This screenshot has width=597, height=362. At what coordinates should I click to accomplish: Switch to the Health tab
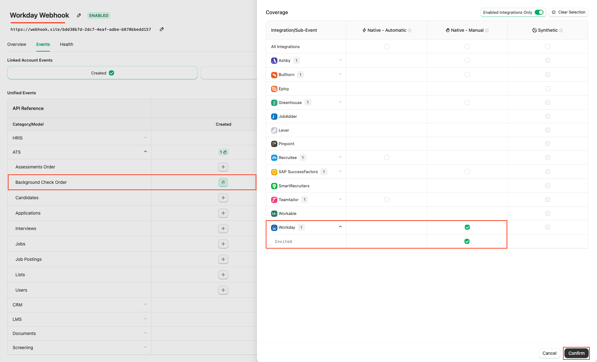click(x=66, y=44)
